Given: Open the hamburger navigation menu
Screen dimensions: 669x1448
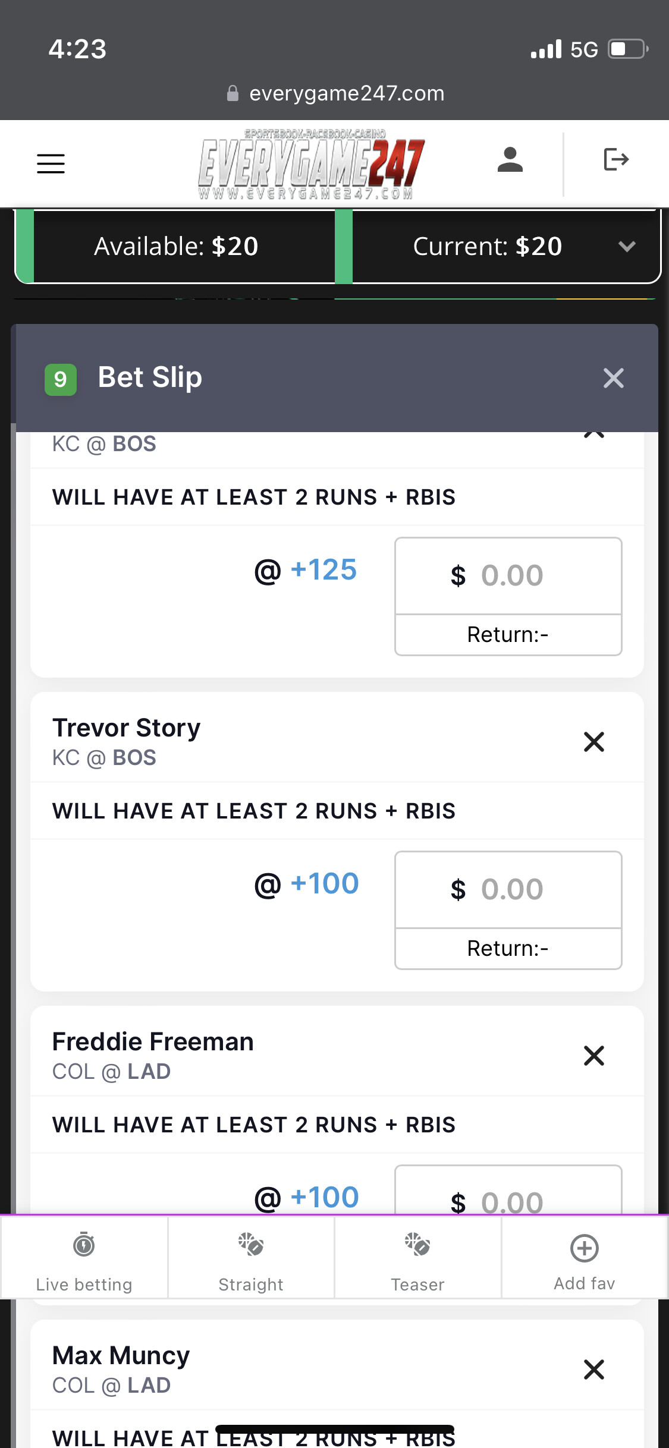Looking at the screenshot, I should point(51,163).
